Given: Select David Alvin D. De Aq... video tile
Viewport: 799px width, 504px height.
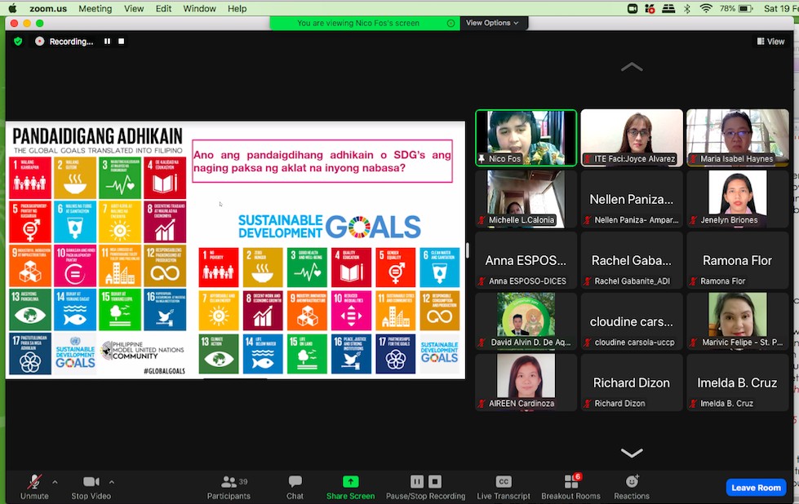Looking at the screenshot, I should 526,321.
